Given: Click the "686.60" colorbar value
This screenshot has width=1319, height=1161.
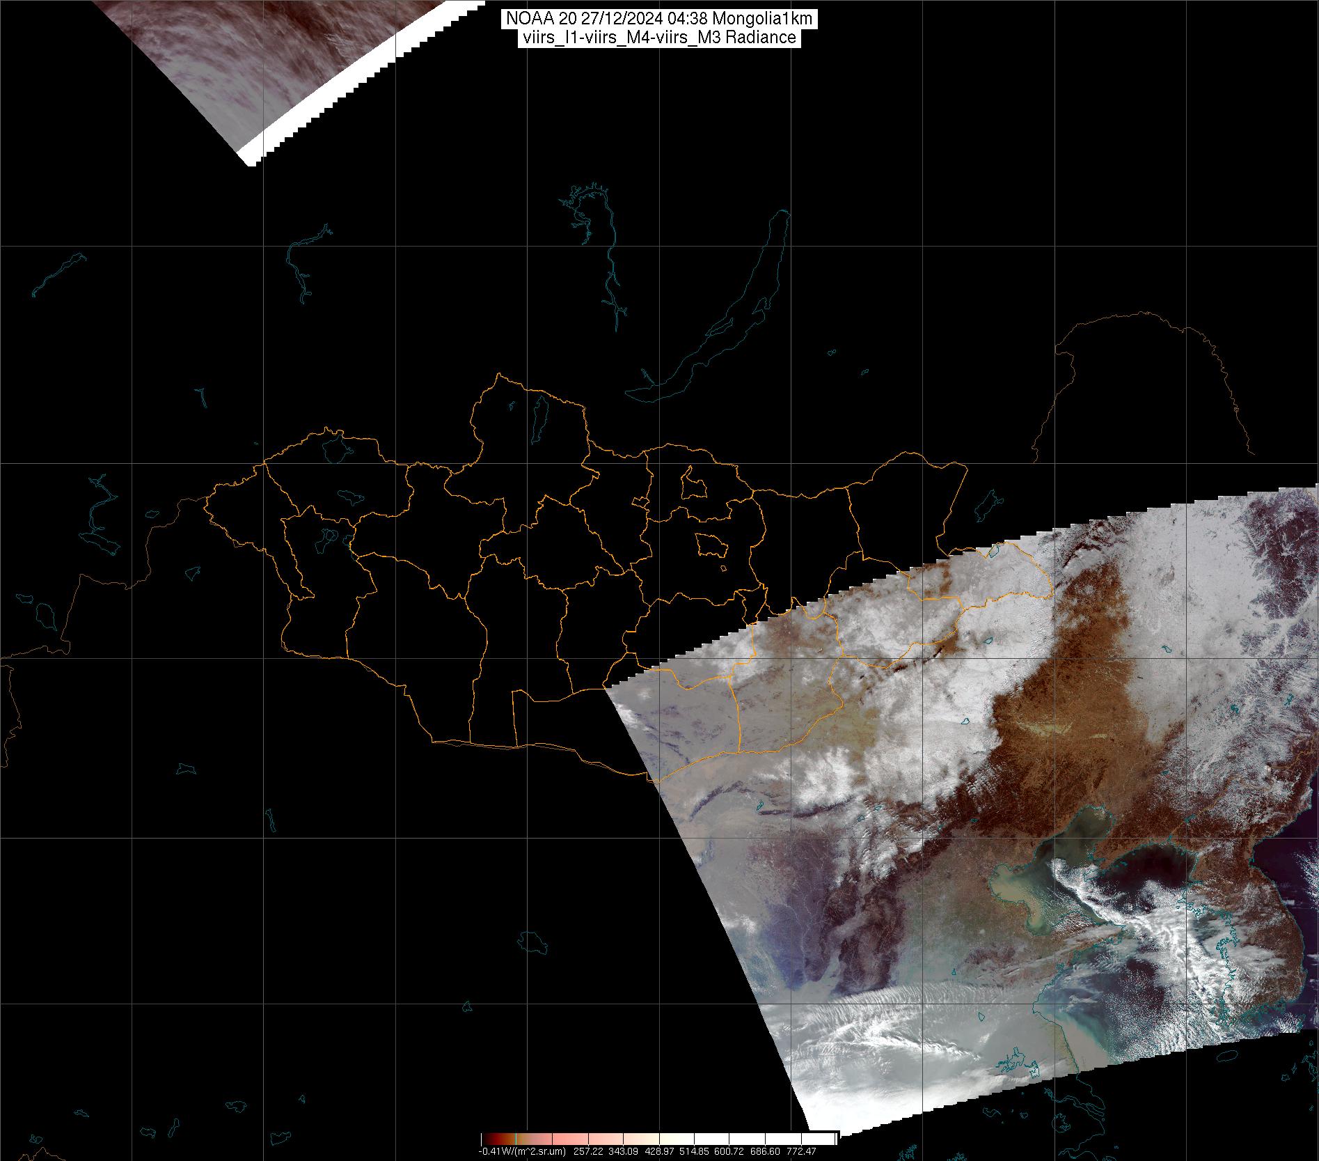Looking at the screenshot, I should (765, 1151).
